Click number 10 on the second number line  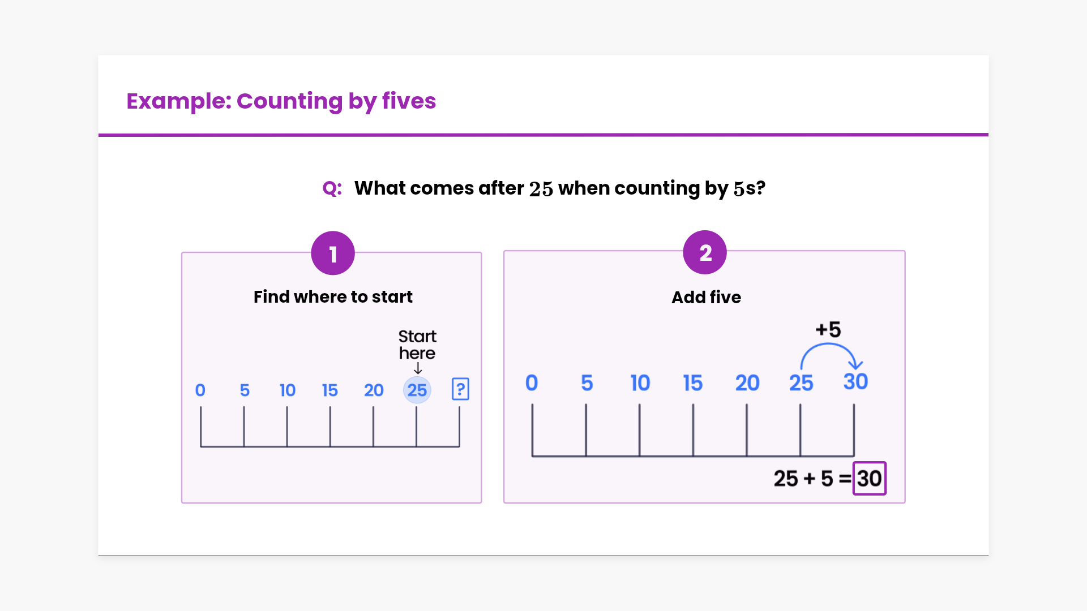coord(640,384)
